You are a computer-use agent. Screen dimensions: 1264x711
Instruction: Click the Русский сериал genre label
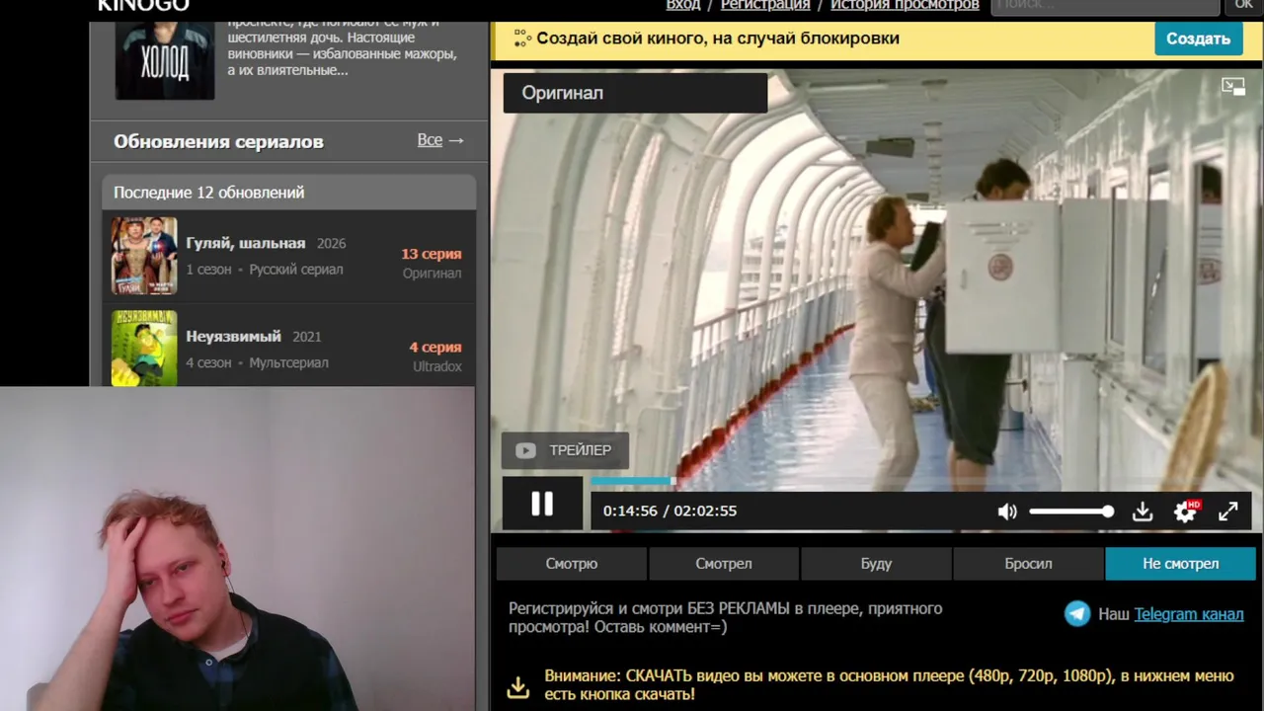click(x=296, y=270)
